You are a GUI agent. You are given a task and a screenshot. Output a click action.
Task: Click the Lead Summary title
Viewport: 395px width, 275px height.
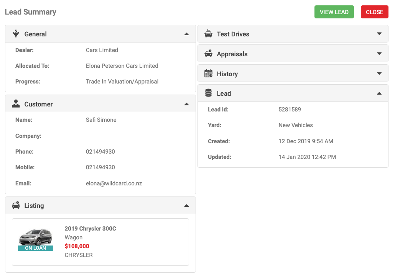(30, 12)
